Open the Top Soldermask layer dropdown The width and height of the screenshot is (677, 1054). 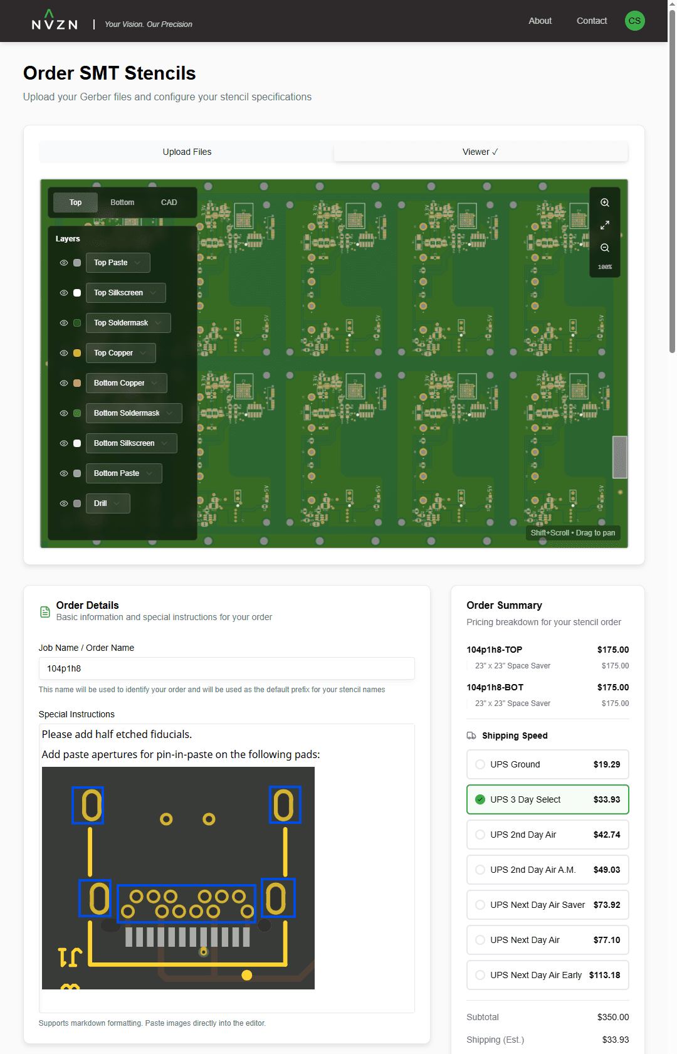point(129,323)
